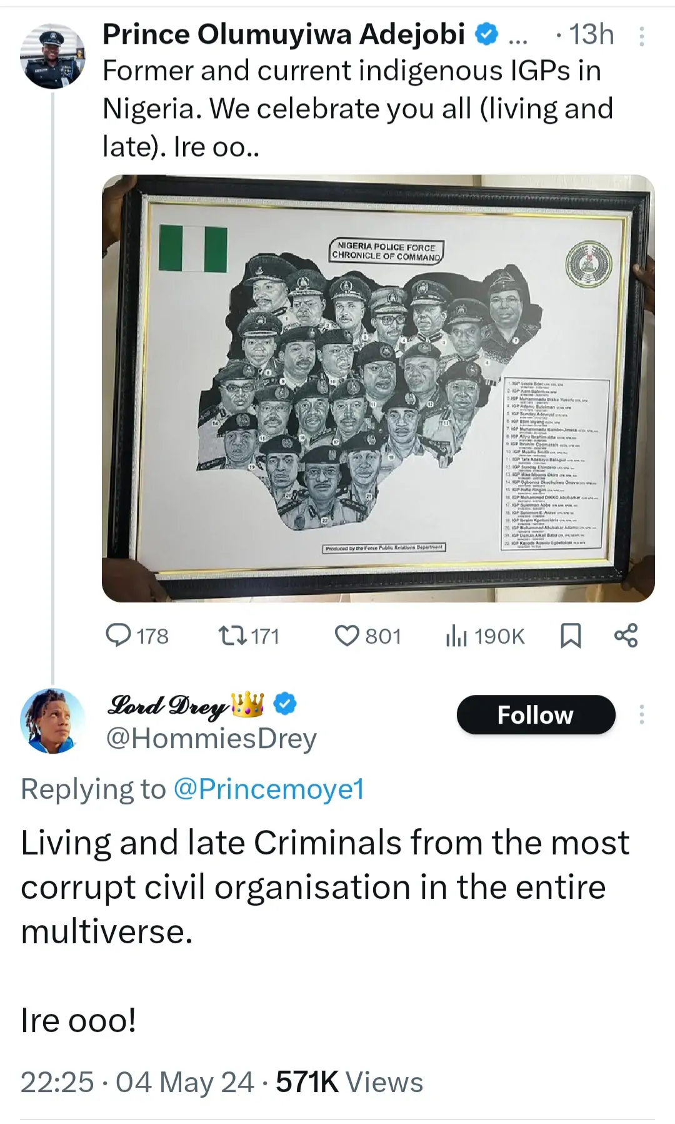Bookmark the IGPs tweet
The height and width of the screenshot is (1124, 675).
click(570, 635)
